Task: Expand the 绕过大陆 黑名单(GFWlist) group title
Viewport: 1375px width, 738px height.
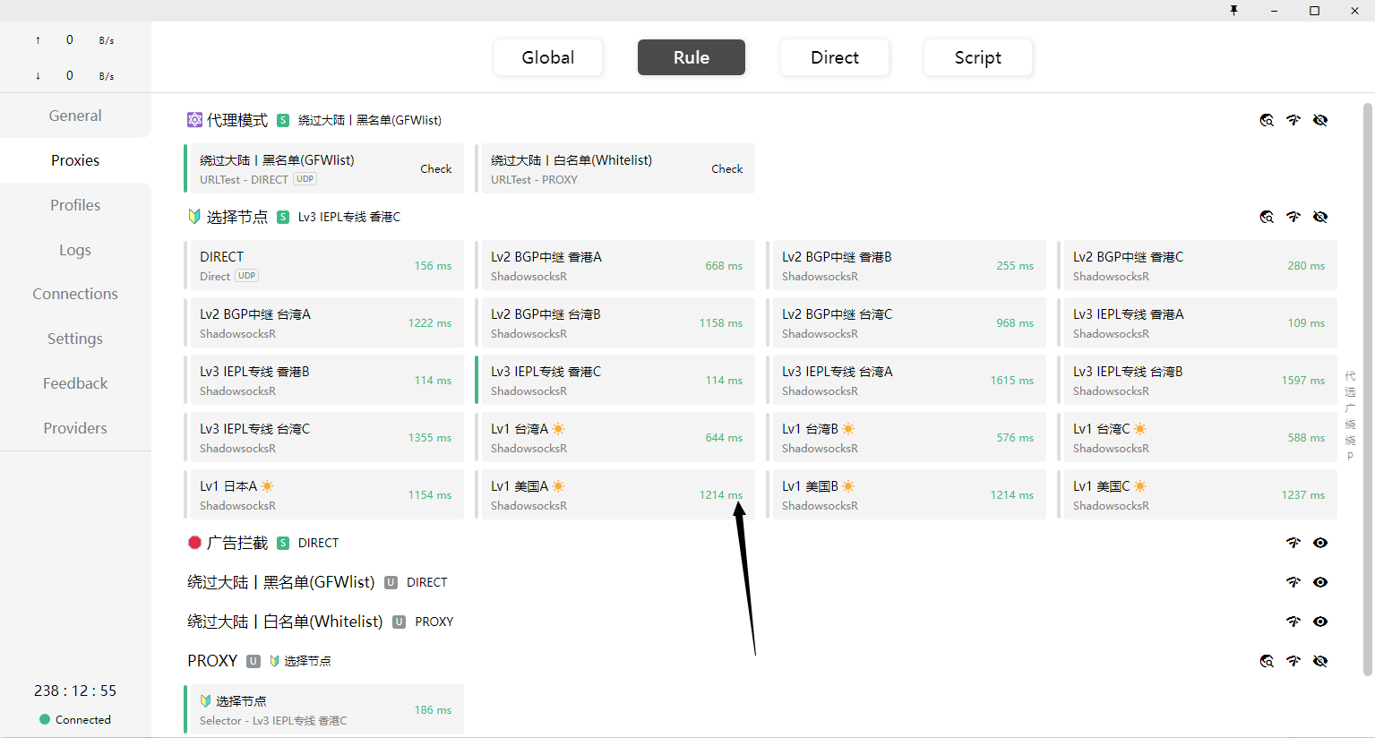Action: pos(281,582)
